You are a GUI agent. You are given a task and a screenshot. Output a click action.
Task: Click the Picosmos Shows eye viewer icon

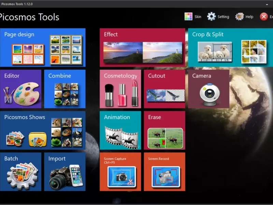point(15,139)
